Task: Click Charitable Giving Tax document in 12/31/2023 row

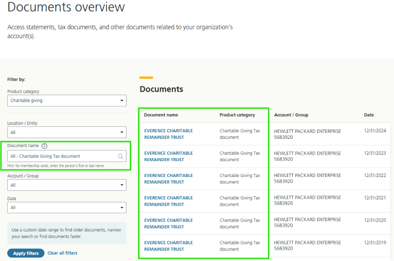Action: [x=240, y=156]
